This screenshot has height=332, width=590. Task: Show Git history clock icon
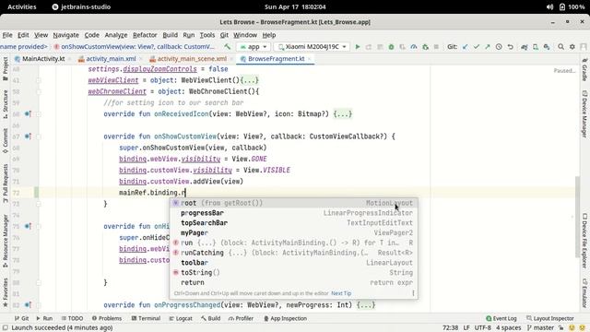pos(499,47)
